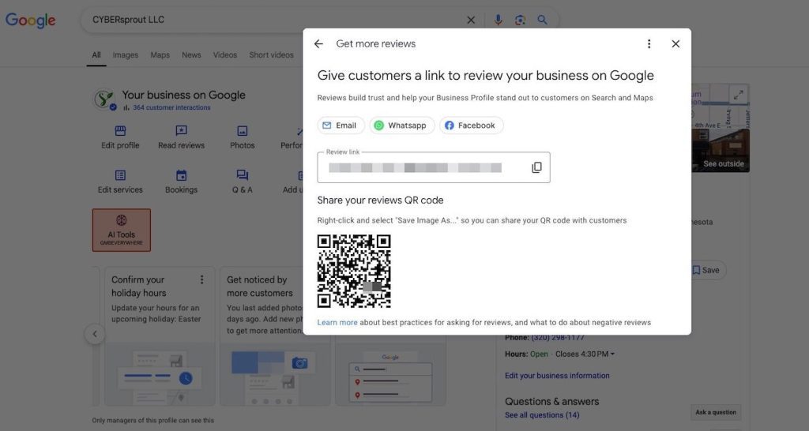
Task: Switch to the All results tab
Action: (x=96, y=54)
